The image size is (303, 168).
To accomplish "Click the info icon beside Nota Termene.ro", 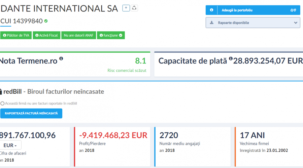I will pos(61,58).
